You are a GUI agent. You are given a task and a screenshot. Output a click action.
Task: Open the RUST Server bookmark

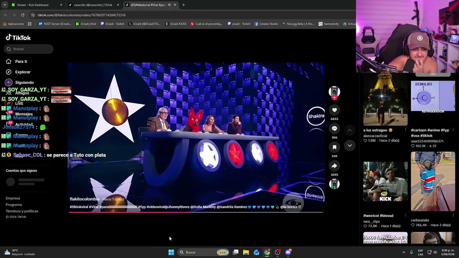(x=55, y=24)
